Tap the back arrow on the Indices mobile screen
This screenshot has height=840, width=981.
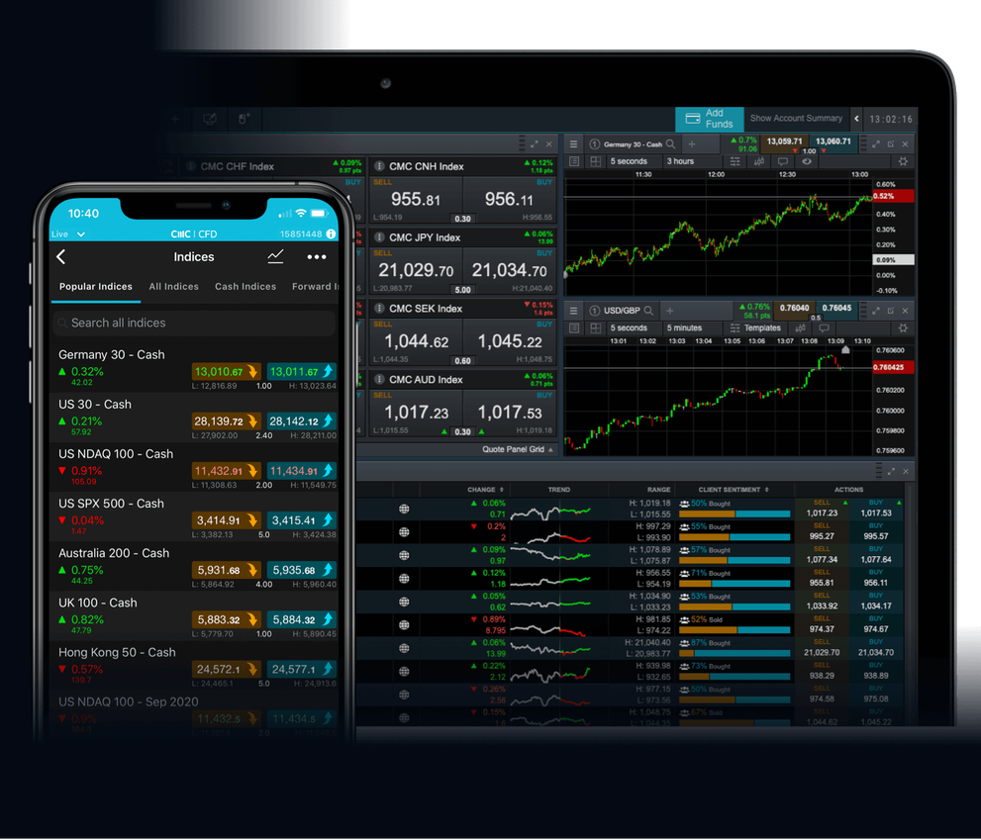tap(59, 256)
